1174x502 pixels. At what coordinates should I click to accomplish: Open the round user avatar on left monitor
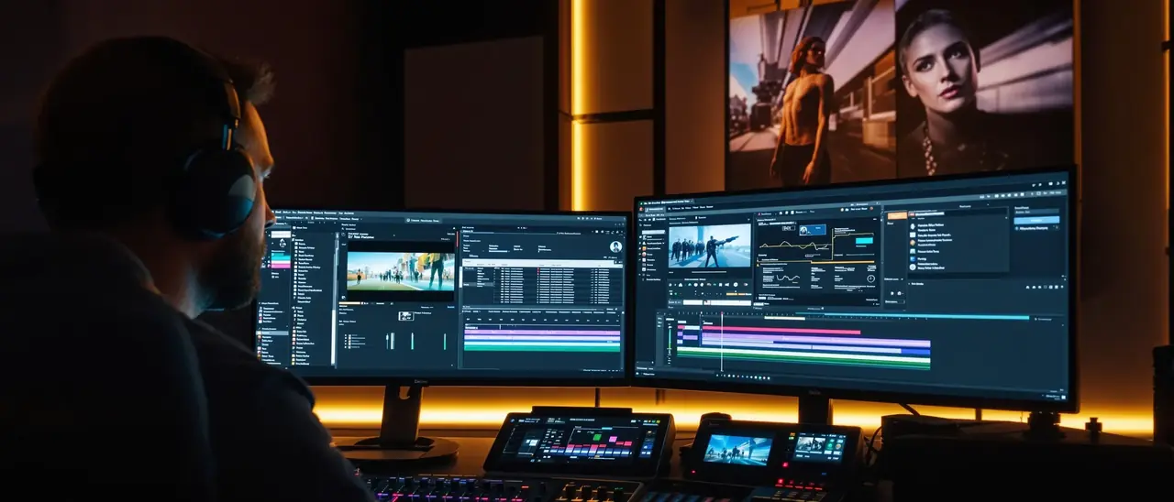coord(615,246)
